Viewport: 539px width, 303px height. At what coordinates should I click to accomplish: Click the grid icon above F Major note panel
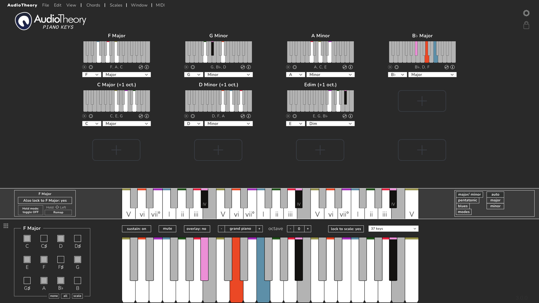[6, 225]
